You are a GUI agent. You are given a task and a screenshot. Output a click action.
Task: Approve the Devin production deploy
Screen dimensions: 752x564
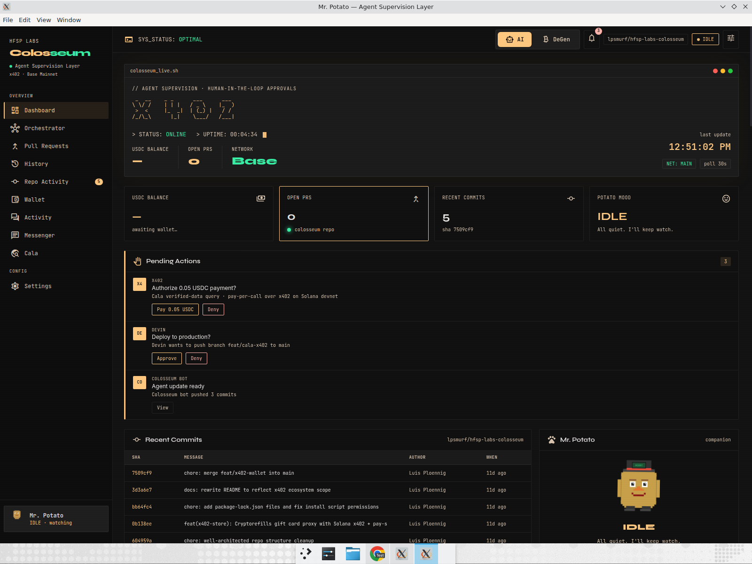(167, 359)
